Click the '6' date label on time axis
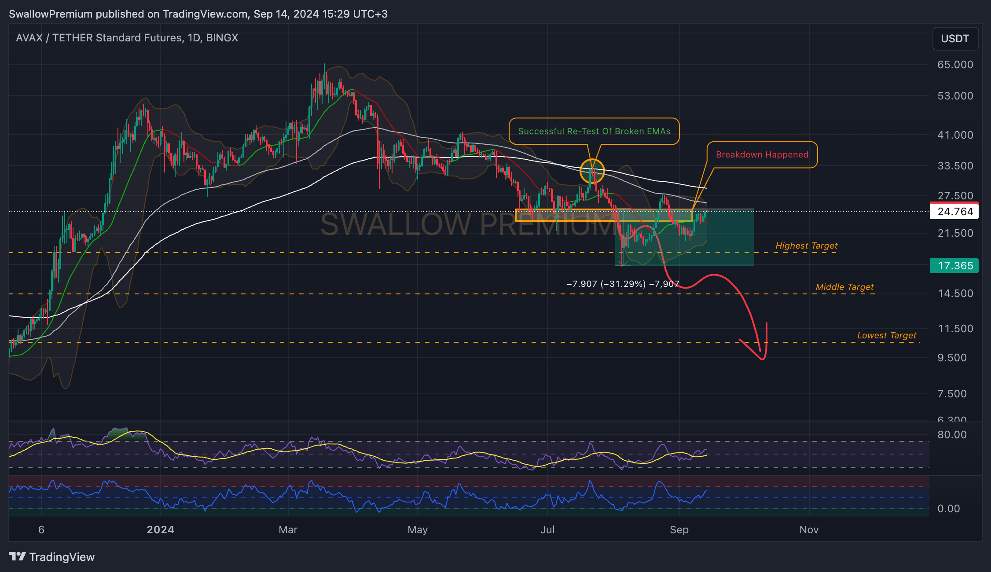Image resolution: width=991 pixels, height=572 pixels. [41, 530]
